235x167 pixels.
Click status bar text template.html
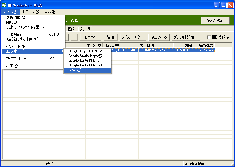tap(194, 163)
